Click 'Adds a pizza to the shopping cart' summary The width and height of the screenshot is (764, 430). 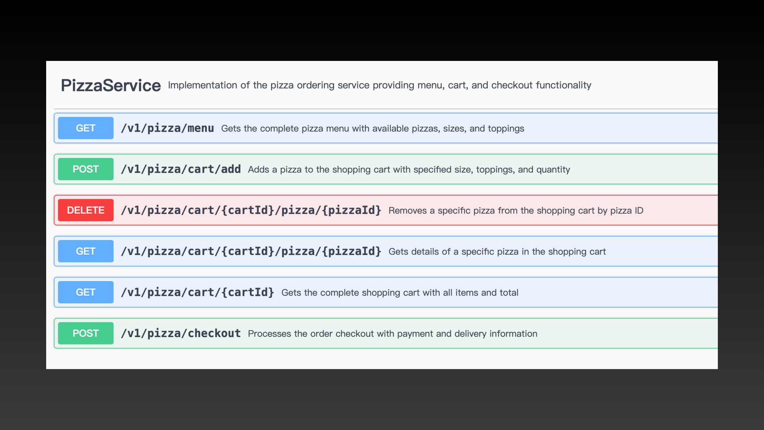coord(409,170)
